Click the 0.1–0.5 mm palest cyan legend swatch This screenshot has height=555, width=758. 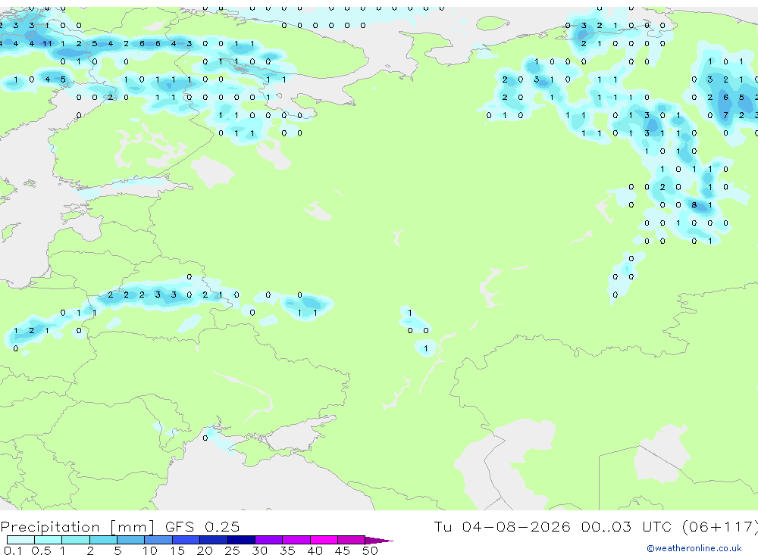point(20,540)
